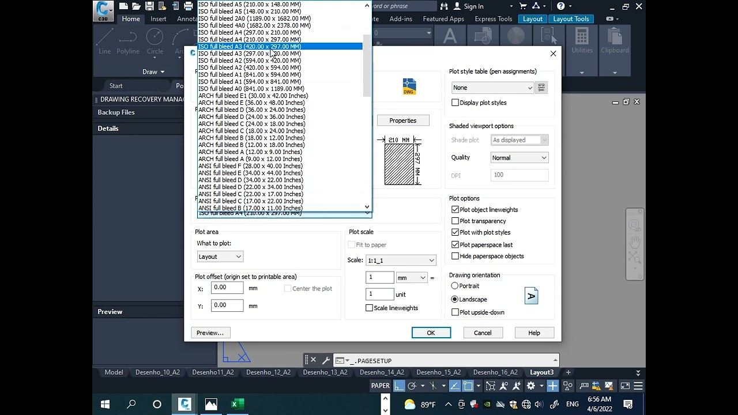The width and height of the screenshot is (738, 415).
Task: Toggle Polar tracking in status bar
Action: 412,386
